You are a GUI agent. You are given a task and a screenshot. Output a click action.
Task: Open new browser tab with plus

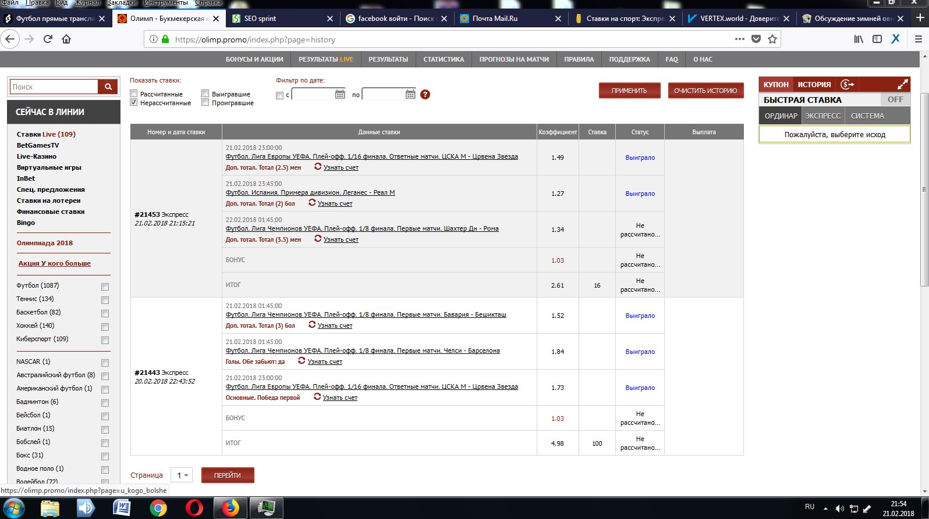(920, 18)
